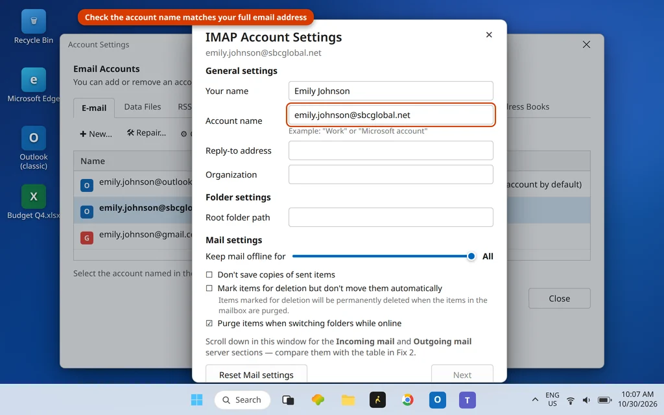Click the Outlook icon beside the emily.johnson@sbcglobal account
664x415 pixels.
click(87, 211)
